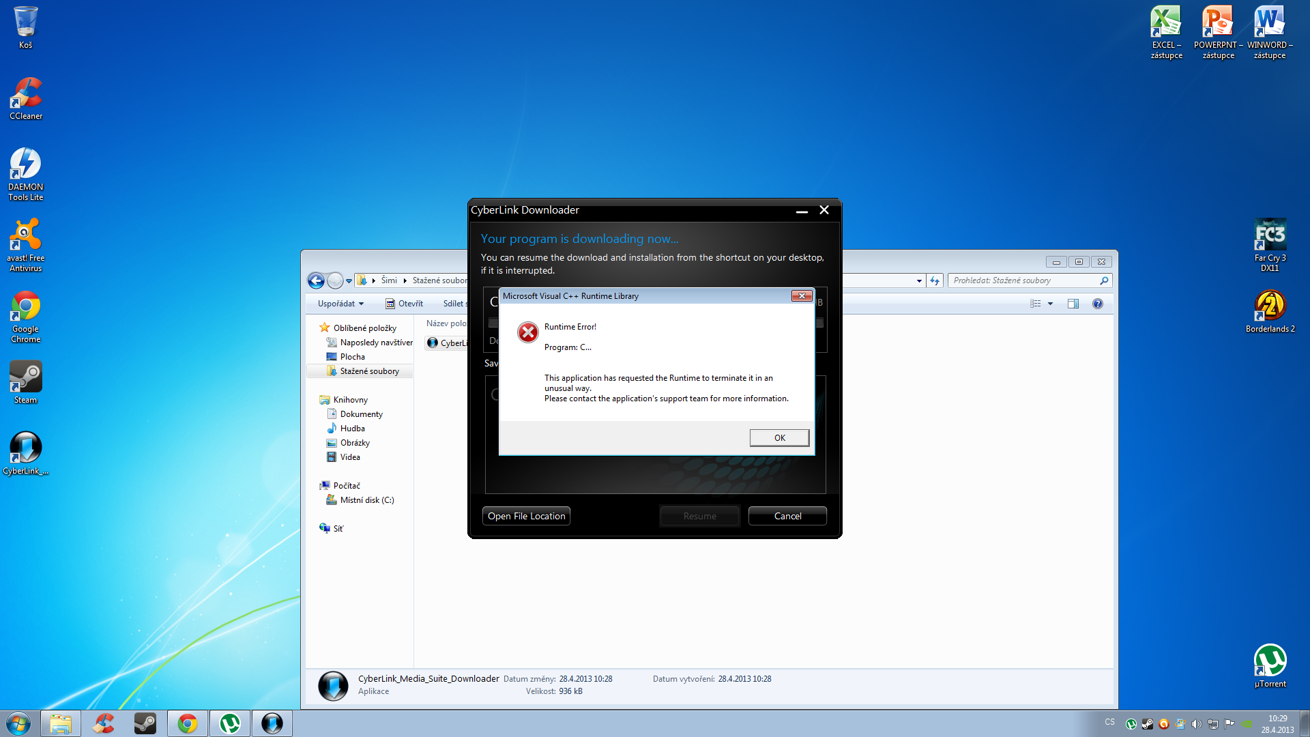Click the Action Center flag tray icon
The width and height of the screenshot is (1310, 737).
click(x=1229, y=724)
